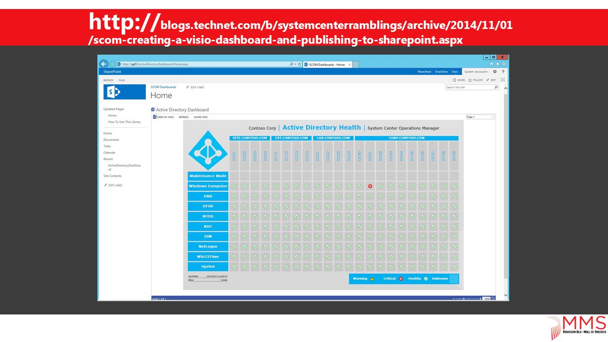Open Site Contents in left navigation

(113, 176)
